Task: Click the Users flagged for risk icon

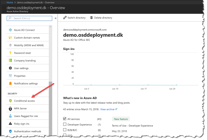Action: 10,116
